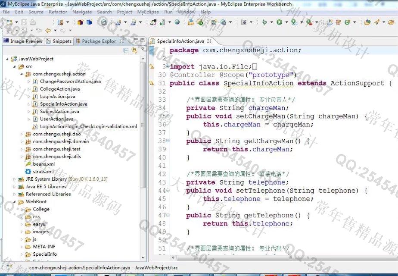This screenshot has height=276, width=398.
Task: Click the Search flashlight toolbar icon
Action: [x=376, y=22]
